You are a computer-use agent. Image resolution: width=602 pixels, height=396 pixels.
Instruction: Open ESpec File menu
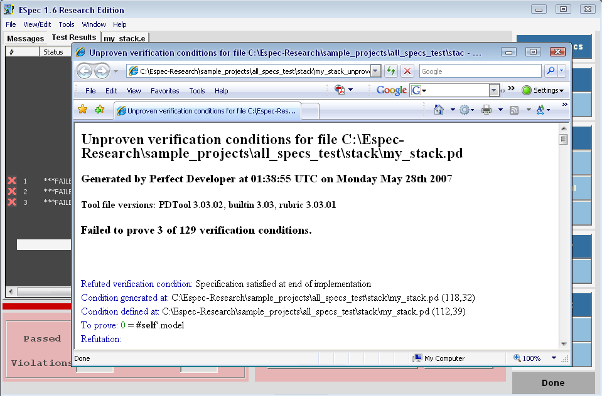click(x=11, y=24)
